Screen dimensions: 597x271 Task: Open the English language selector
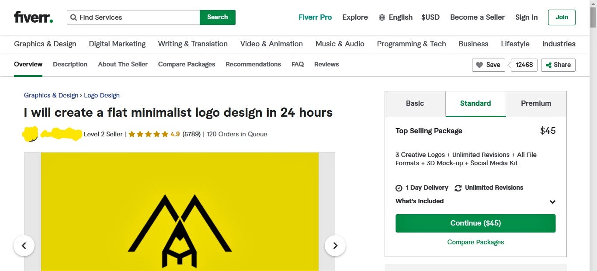tap(400, 17)
